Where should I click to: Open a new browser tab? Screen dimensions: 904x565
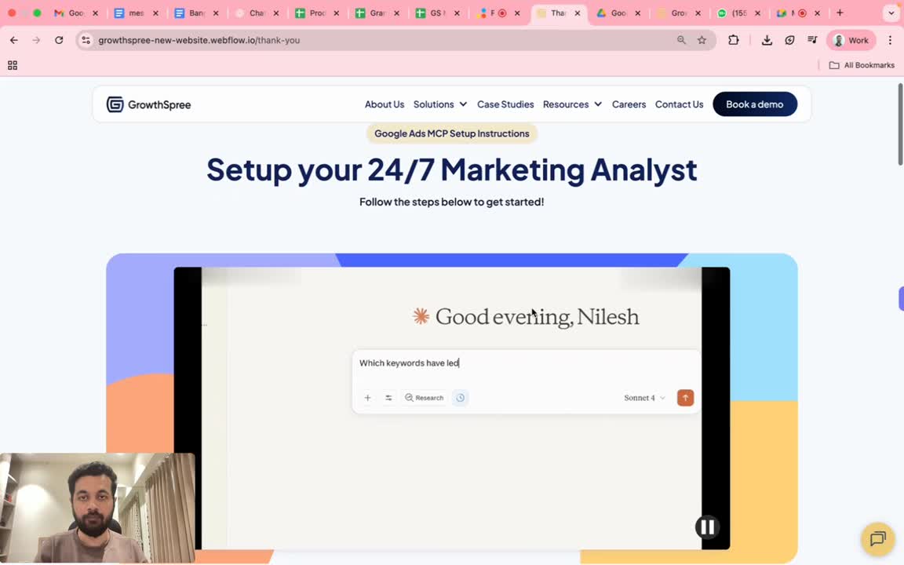click(840, 13)
